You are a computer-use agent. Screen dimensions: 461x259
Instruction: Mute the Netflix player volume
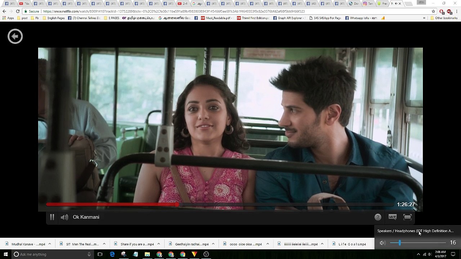point(64,217)
